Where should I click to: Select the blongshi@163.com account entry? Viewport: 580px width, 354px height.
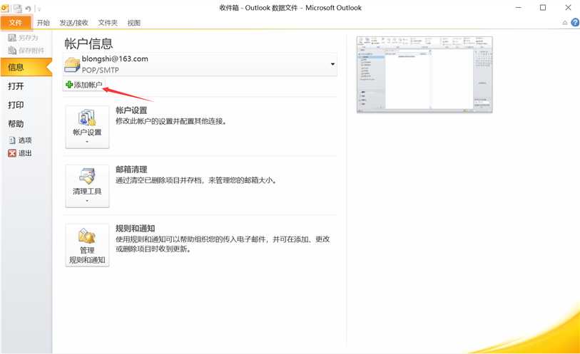pos(200,64)
